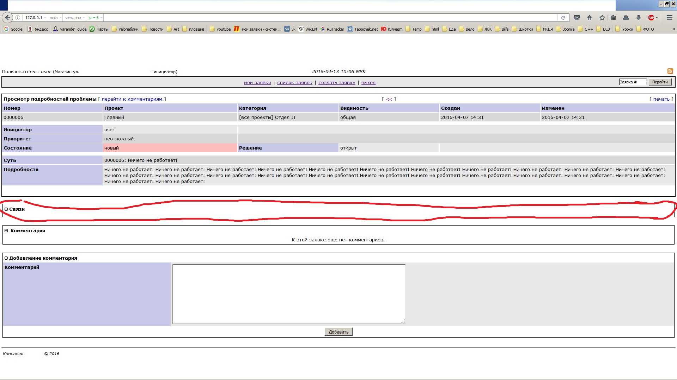Bookmark this page with star icon
This screenshot has width=677, height=380.
(602, 18)
